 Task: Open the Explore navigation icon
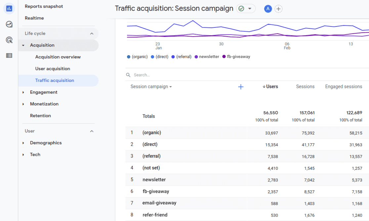click(x=9, y=24)
